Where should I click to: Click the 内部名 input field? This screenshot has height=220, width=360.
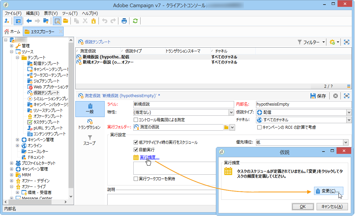tap(304, 104)
